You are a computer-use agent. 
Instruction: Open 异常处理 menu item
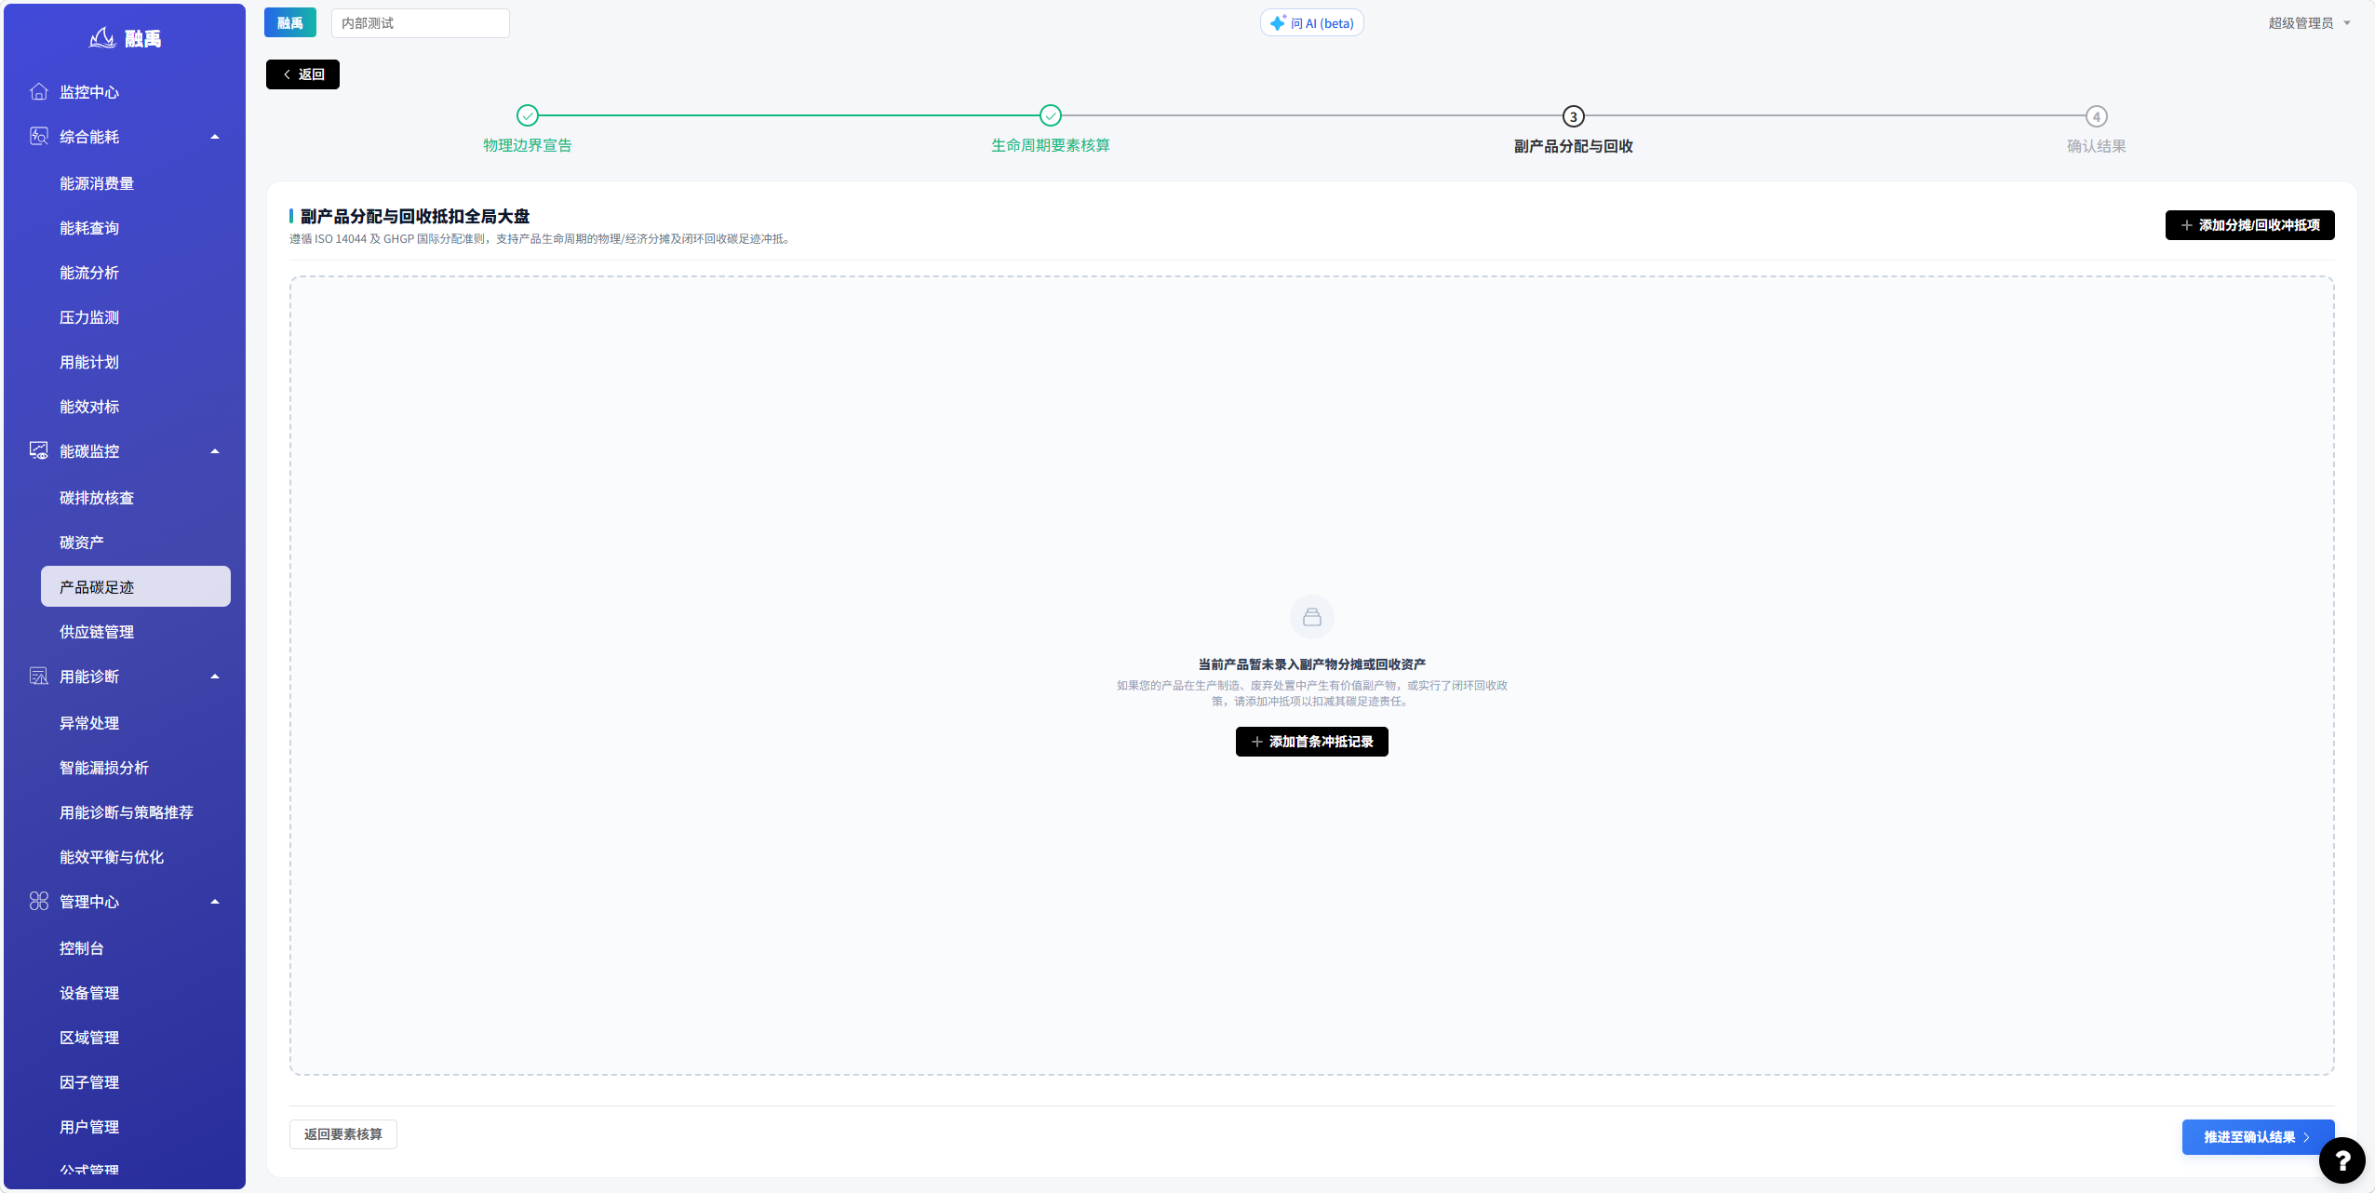tap(136, 723)
